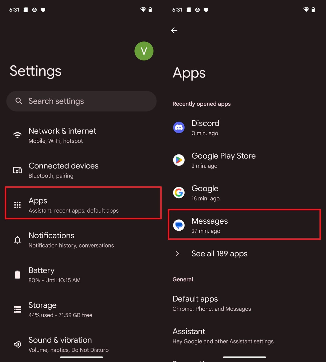
Task: Tap Wi-Fi status icon on right screen
Action: [306, 10]
